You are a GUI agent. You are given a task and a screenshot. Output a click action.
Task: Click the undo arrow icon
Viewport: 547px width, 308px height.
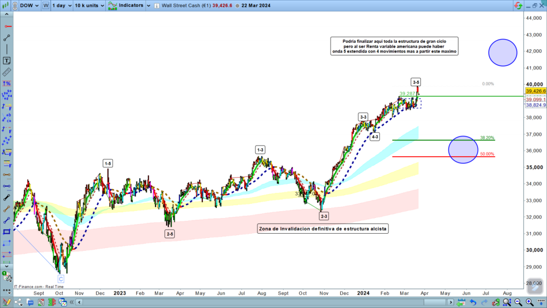(472, 303)
